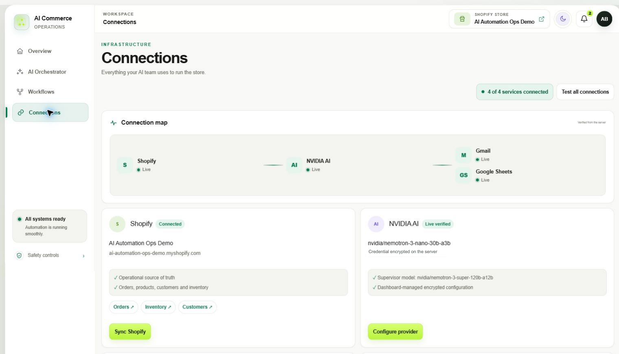
Task: Click the AI Commerce logo icon
Action: pos(22,22)
